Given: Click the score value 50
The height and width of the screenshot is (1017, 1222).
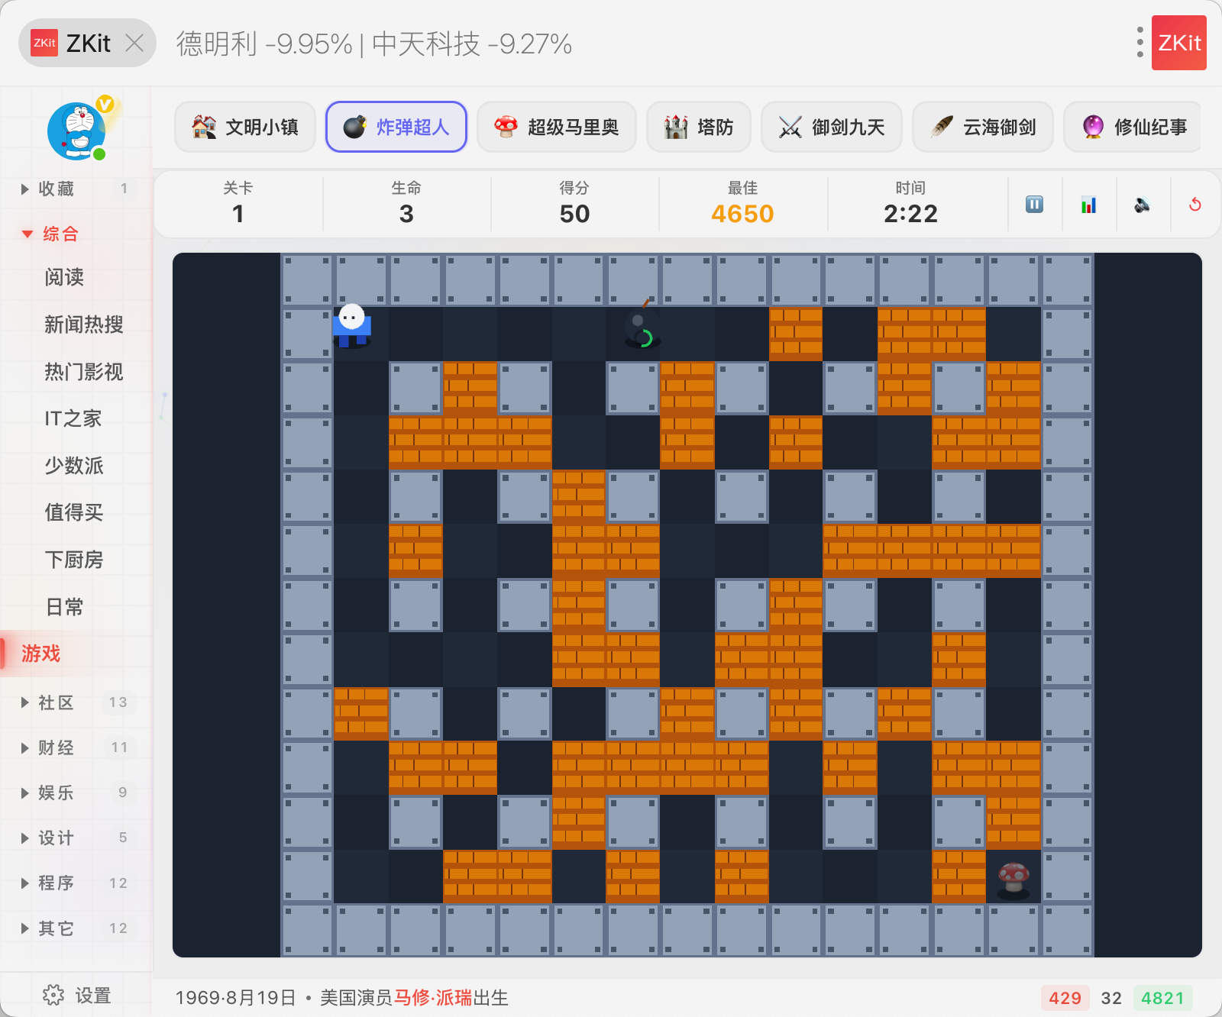Looking at the screenshot, I should (574, 214).
